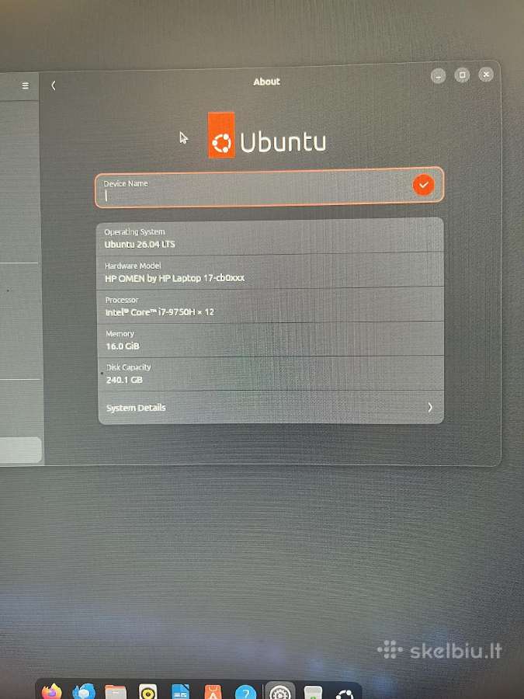This screenshot has width=524, height=699.
Task: Maximize the Settings About window
Action: coord(462,75)
